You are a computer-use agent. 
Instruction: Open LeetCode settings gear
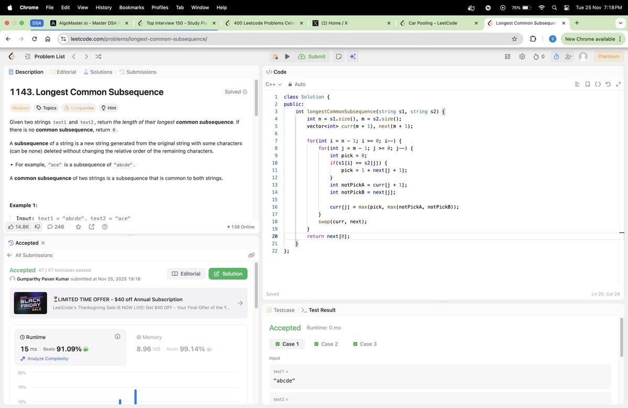coord(522,56)
